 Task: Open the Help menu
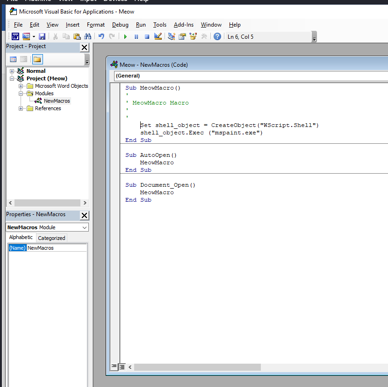[x=235, y=25]
